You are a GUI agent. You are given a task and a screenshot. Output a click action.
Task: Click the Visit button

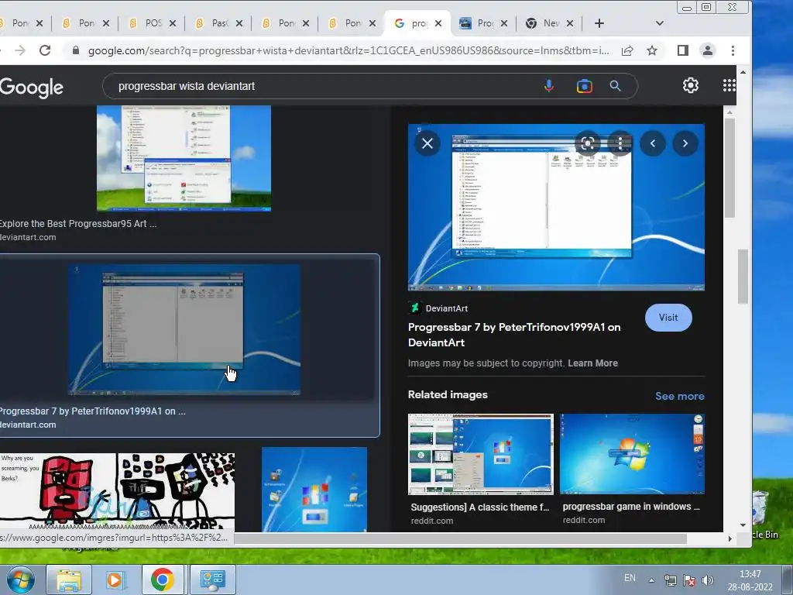668,318
